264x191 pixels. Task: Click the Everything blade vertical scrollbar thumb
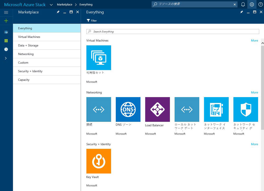pyautogui.click(x=262, y=88)
